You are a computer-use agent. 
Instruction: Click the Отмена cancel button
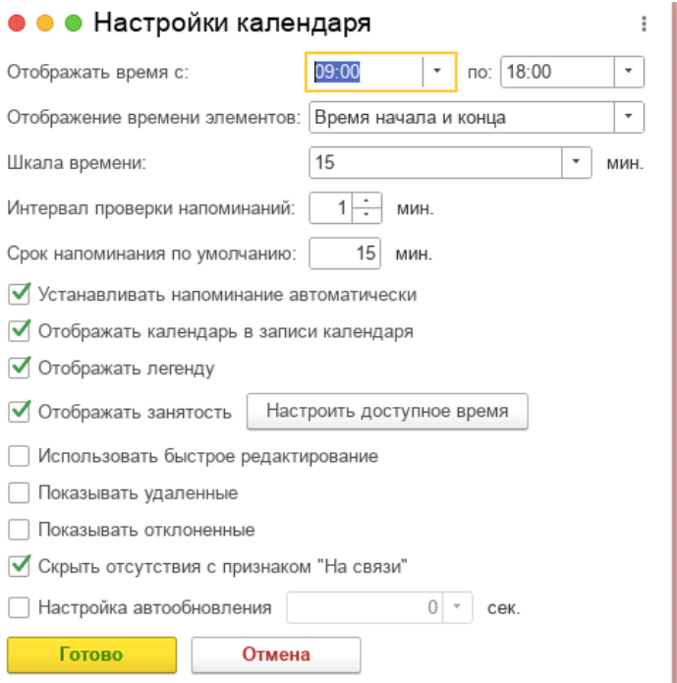(275, 655)
